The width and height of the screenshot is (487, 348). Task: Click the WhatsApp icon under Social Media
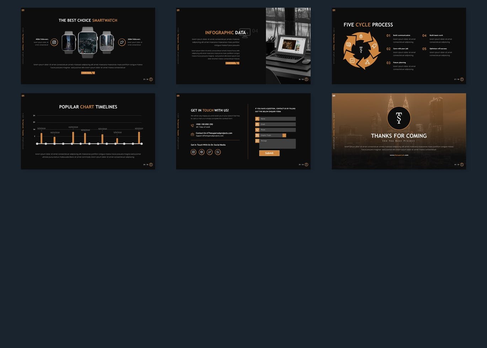pyautogui.click(x=218, y=152)
